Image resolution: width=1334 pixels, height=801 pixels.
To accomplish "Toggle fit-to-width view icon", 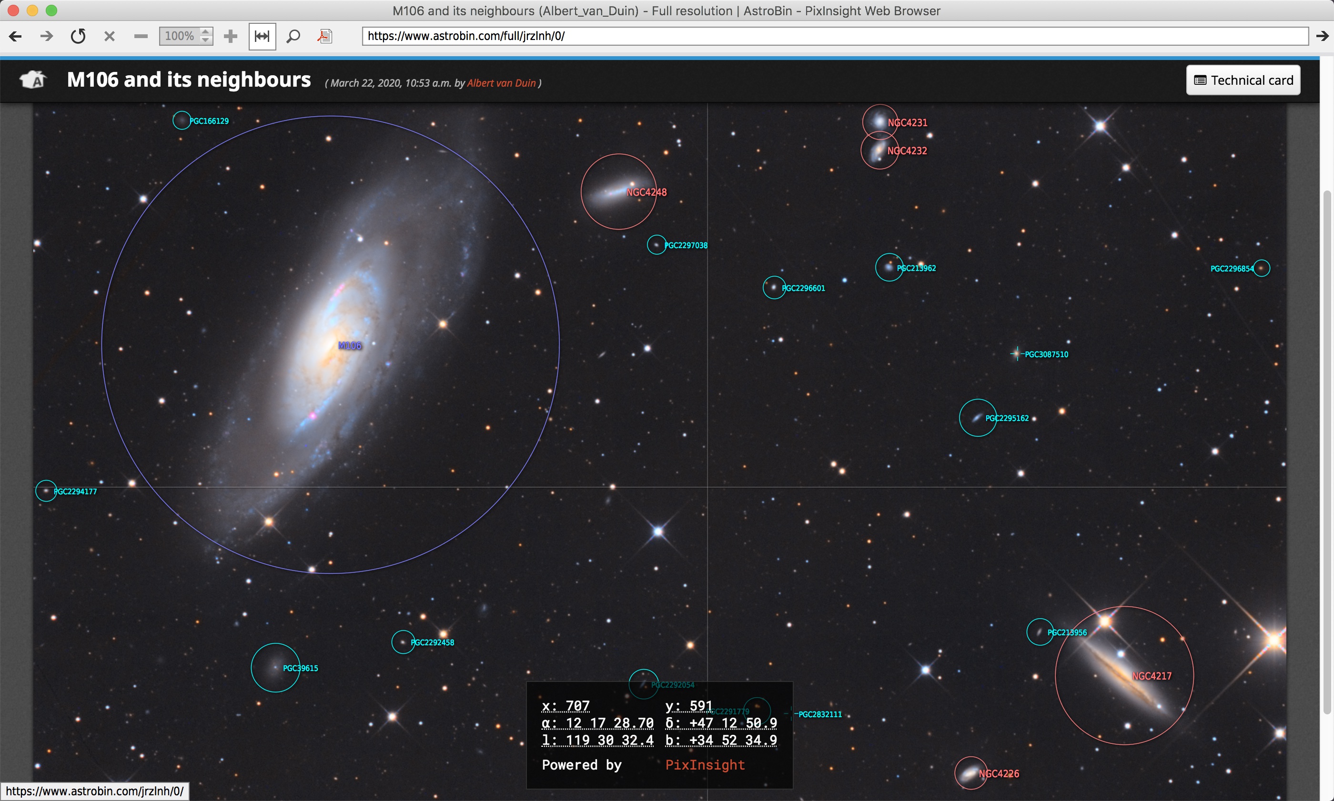I will pyautogui.click(x=262, y=36).
